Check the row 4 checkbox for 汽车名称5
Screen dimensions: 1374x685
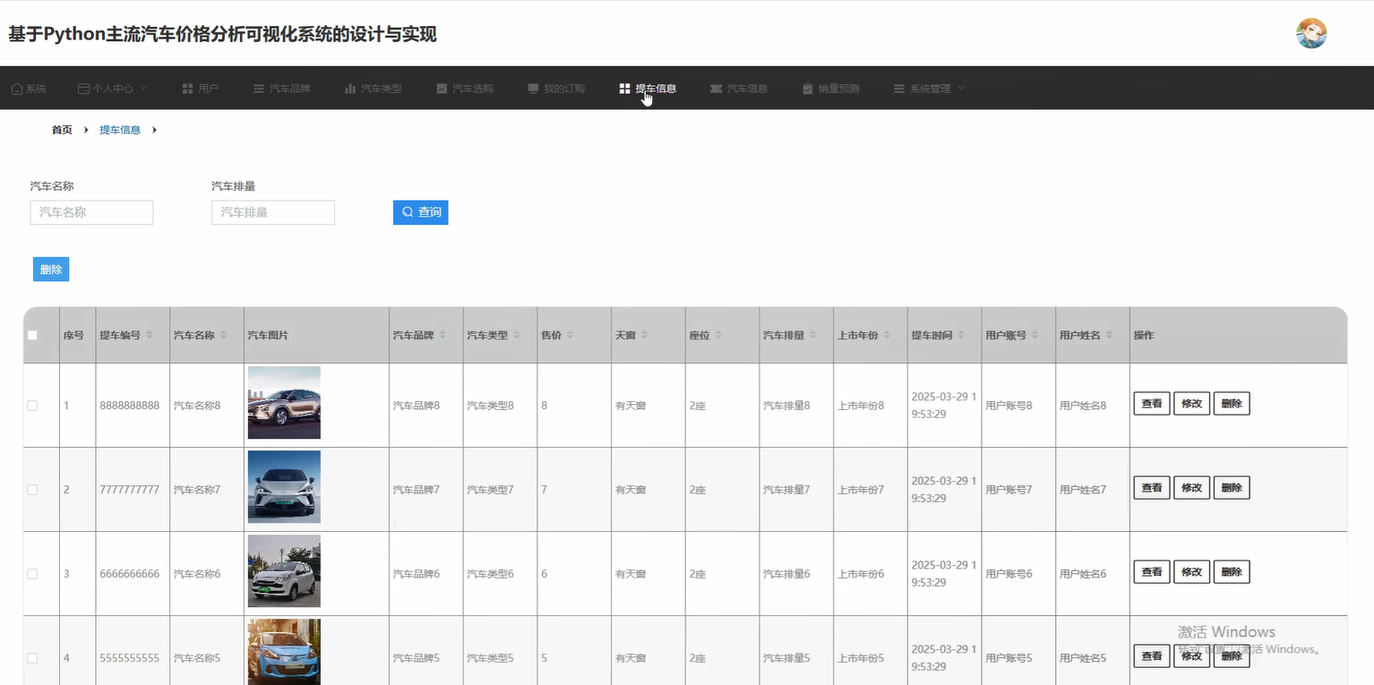pos(32,658)
